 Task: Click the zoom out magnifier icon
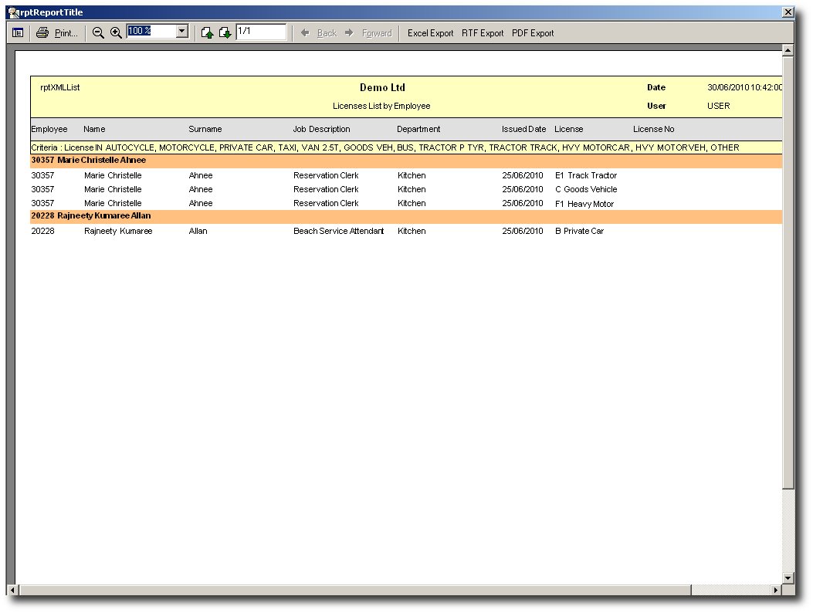pos(98,33)
